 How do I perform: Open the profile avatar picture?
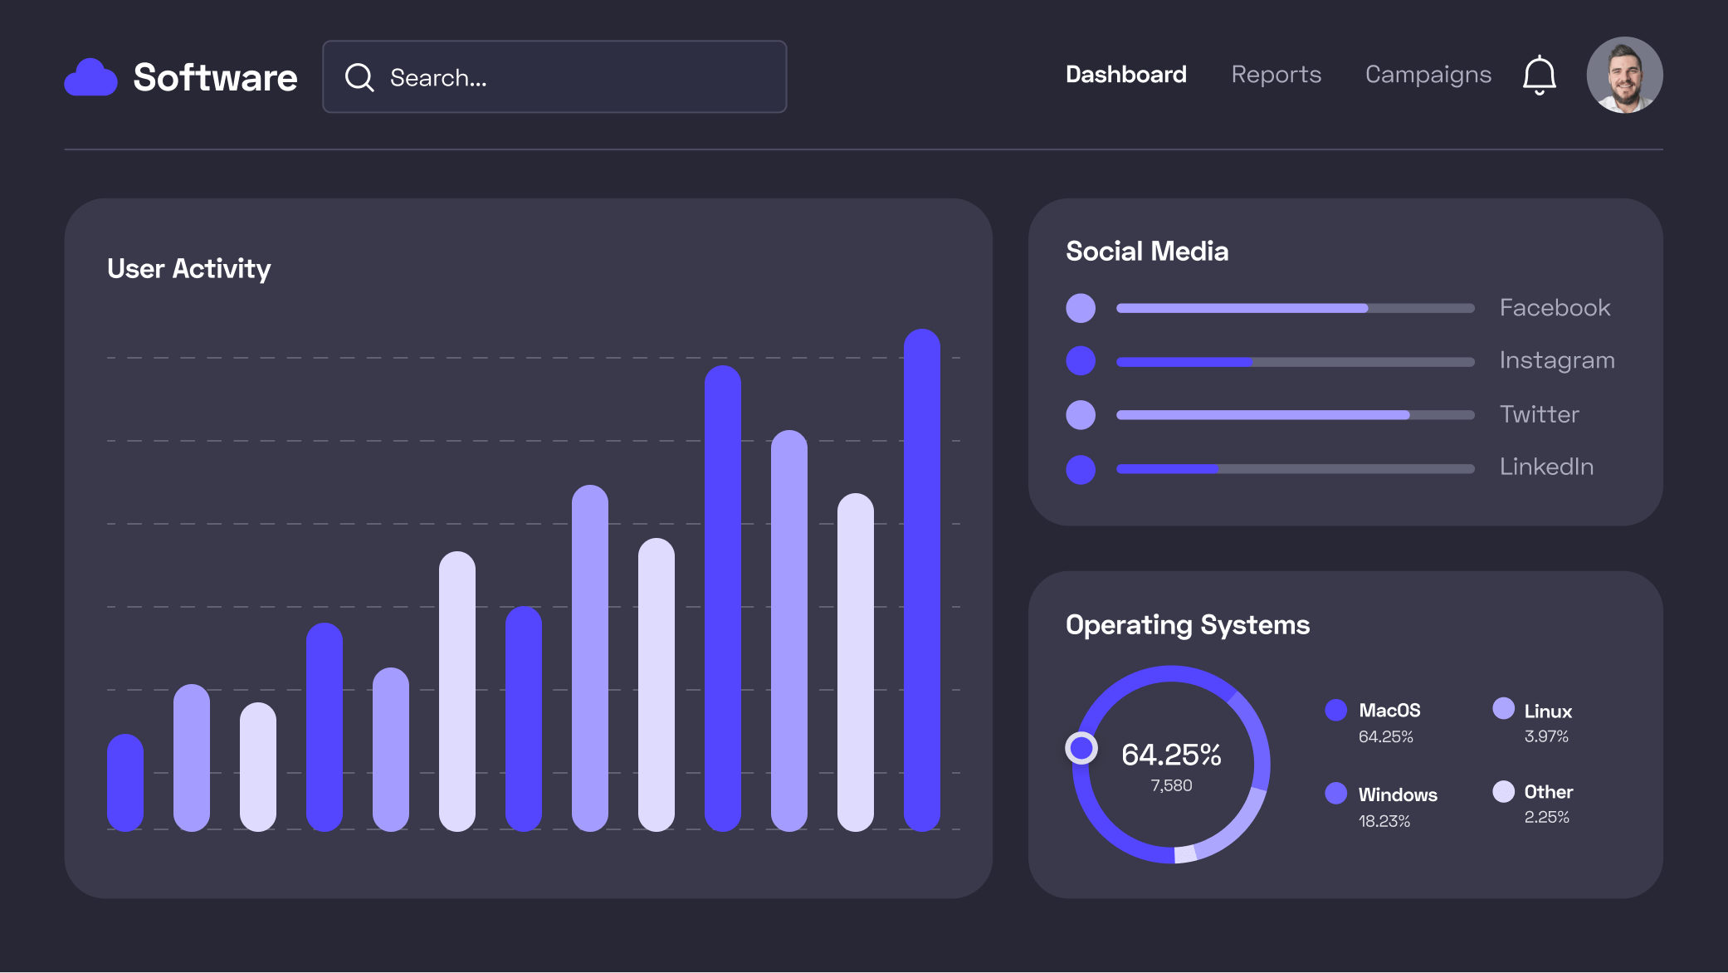pos(1624,75)
